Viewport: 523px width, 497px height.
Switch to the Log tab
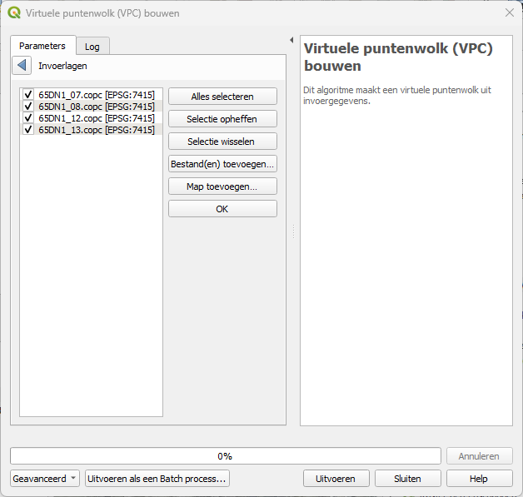pos(92,47)
